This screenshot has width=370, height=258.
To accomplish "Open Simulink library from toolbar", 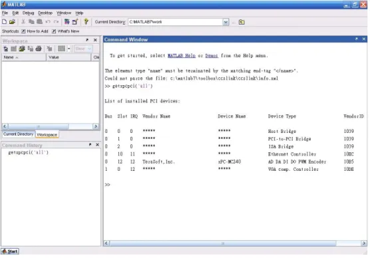I will tap(67, 22).
